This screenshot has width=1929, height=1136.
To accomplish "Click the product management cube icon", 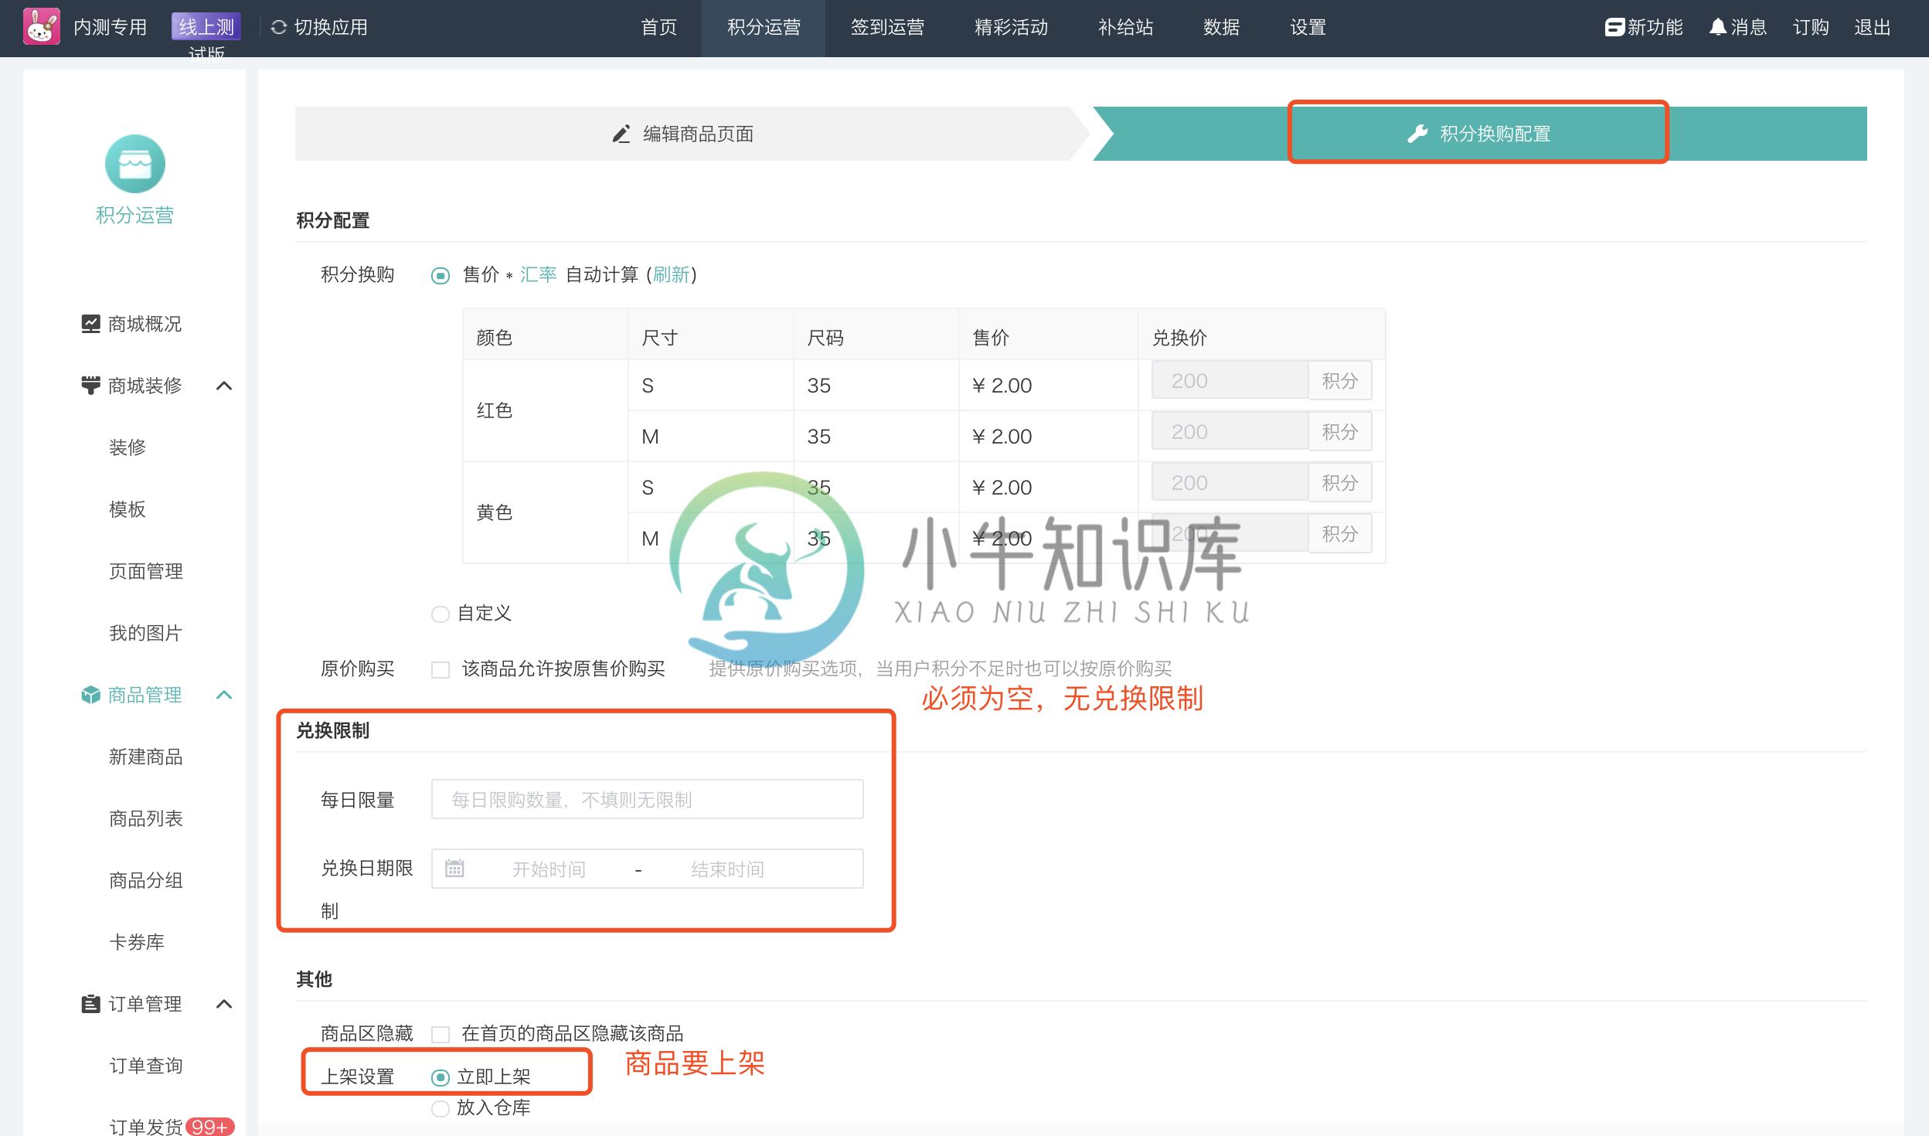I will point(90,695).
